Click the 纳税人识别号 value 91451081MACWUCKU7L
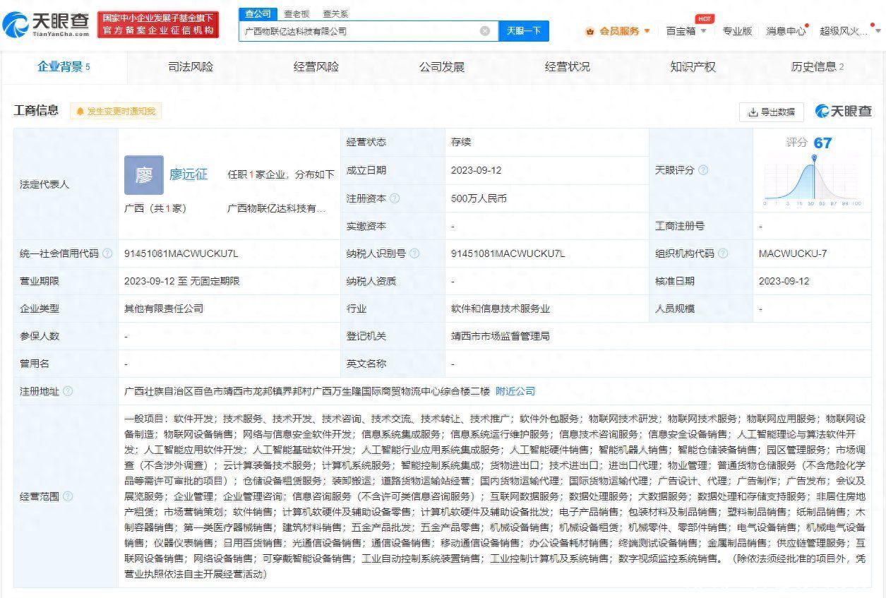The width and height of the screenshot is (886, 598). tap(508, 253)
